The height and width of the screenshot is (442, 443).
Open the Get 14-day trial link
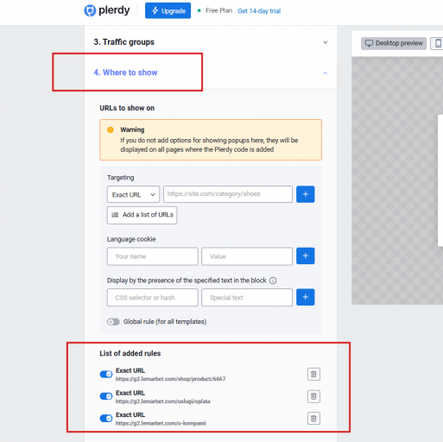(x=259, y=11)
